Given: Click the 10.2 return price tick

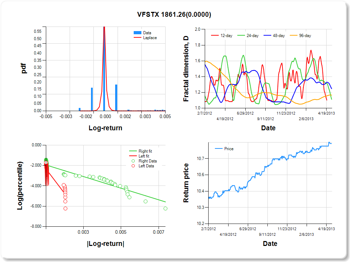Looking at the screenshot, I should [201, 224].
